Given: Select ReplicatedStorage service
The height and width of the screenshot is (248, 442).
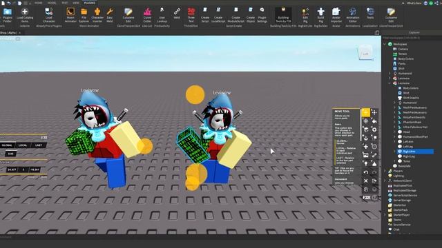Looking at the screenshot, I should [405, 190].
